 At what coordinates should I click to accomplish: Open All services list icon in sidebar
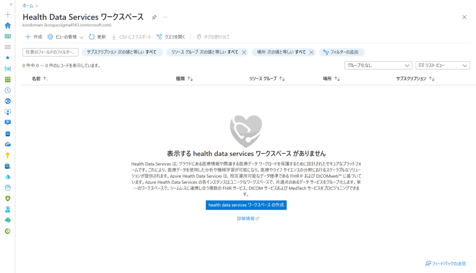[8, 47]
